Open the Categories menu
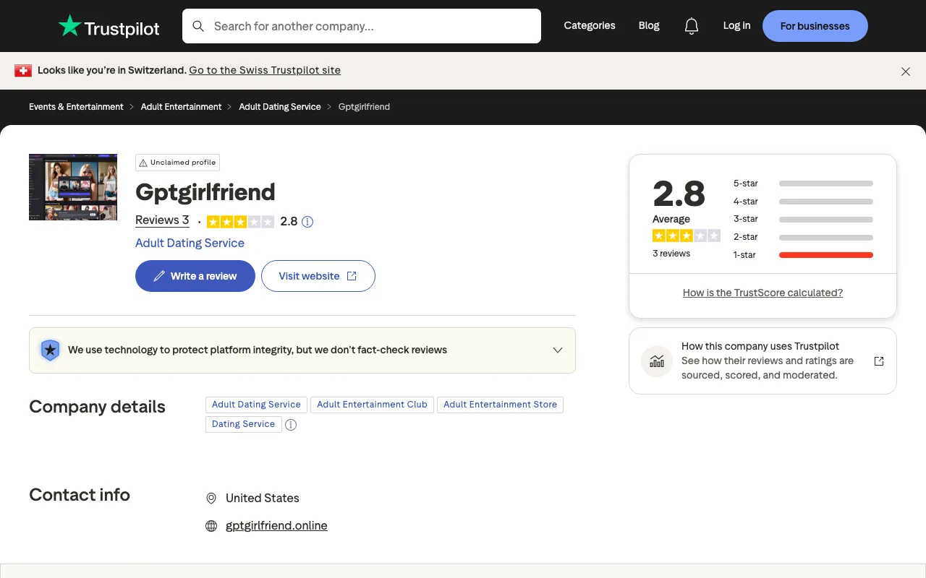Screen dimensions: 926x578 (589, 25)
